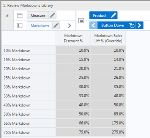Select the 10% Markdown row
The image size is (150, 138).
pyautogui.click(x=29, y=51)
